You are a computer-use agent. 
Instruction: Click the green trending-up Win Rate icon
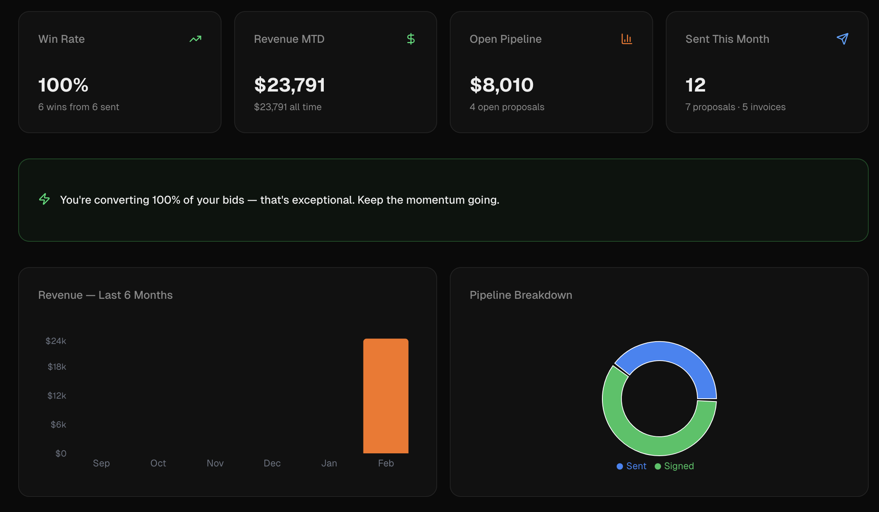[195, 39]
